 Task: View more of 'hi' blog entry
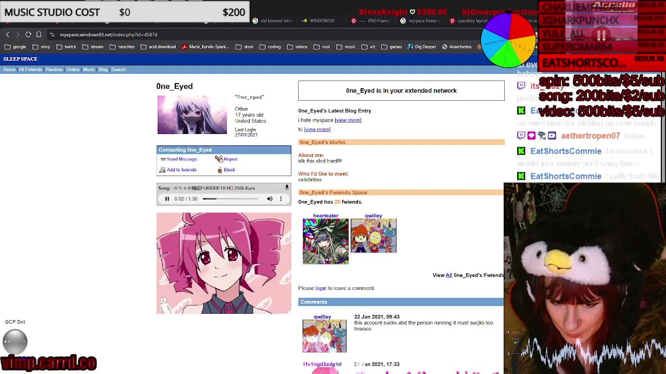tap(317, 129)
